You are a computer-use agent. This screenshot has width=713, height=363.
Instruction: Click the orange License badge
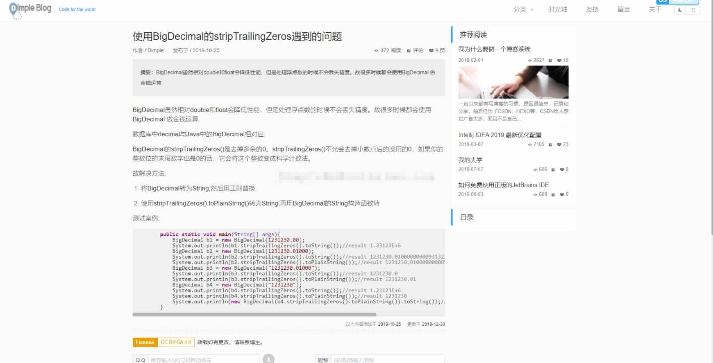click(x=145, y=342)
